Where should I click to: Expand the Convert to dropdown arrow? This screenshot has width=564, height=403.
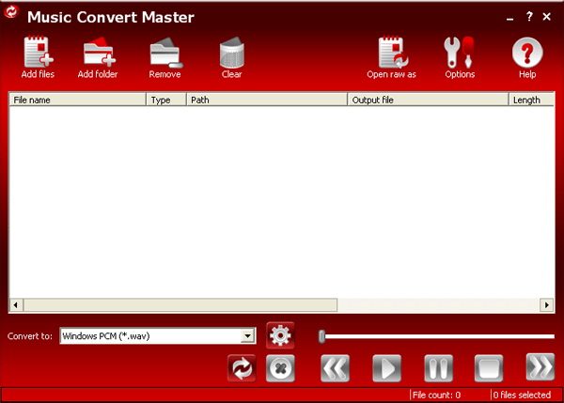click(247, 336)
